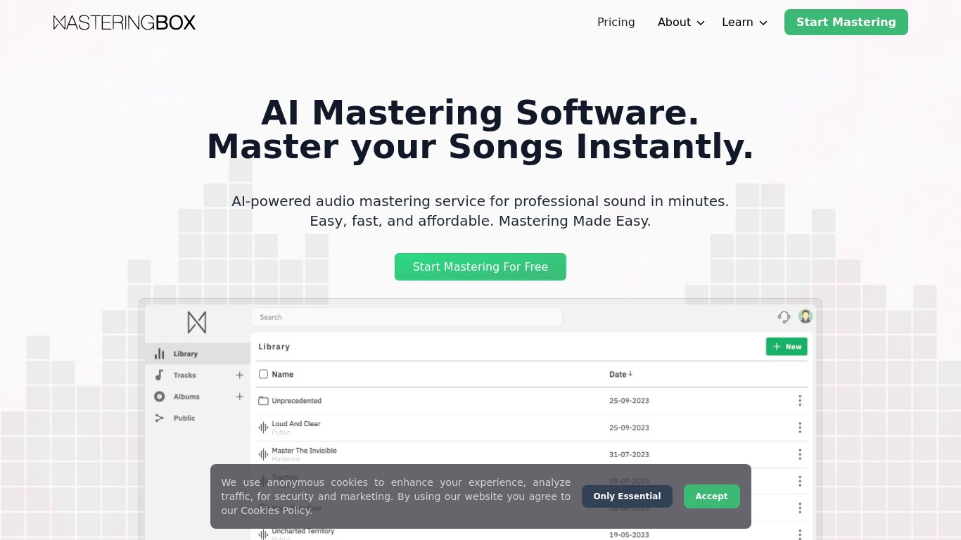Open the Pricing page

616,22
